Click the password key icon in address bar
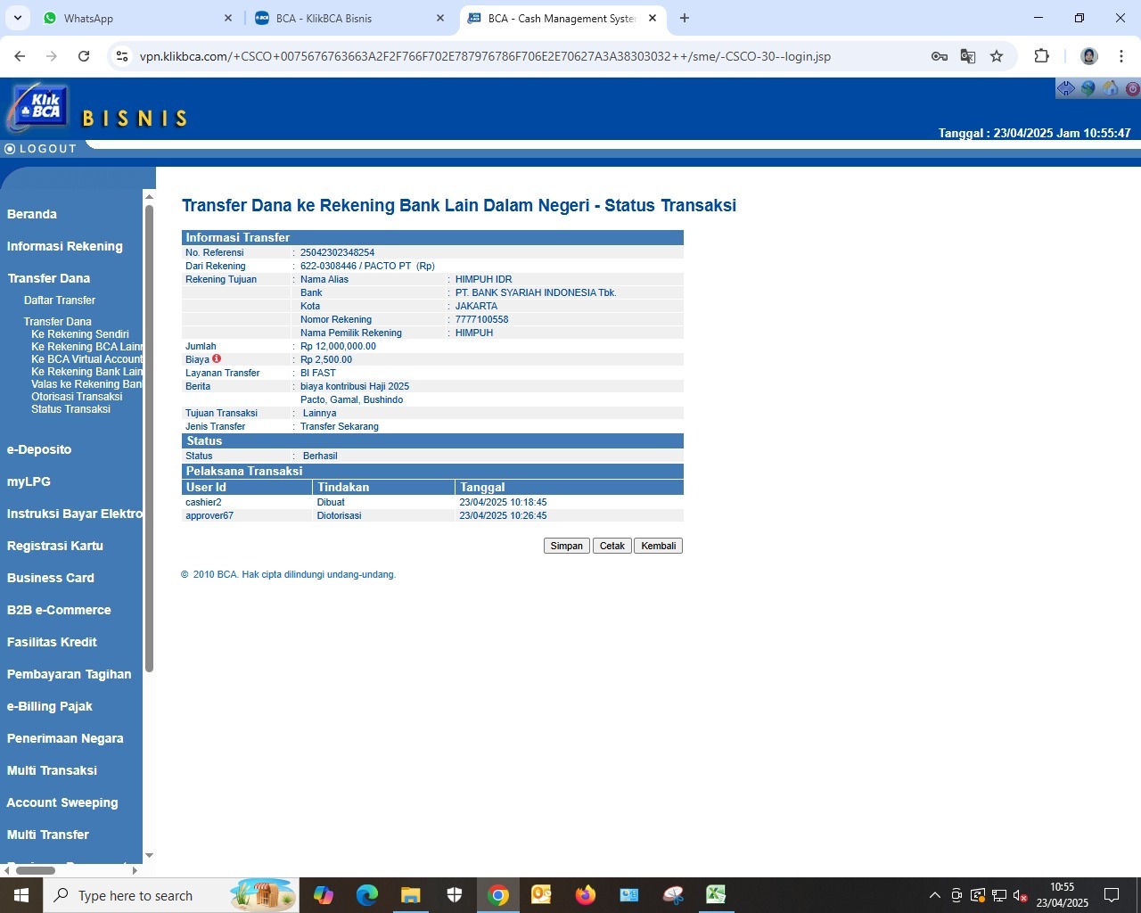 [939, 56]
